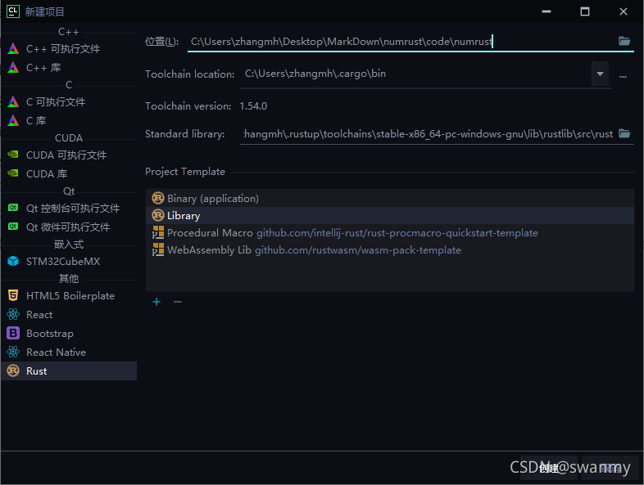Viewport: 644px width, 485px height.
Task: Pick Qt 控制台可执行文件 project type
Action: pos(69,209)
